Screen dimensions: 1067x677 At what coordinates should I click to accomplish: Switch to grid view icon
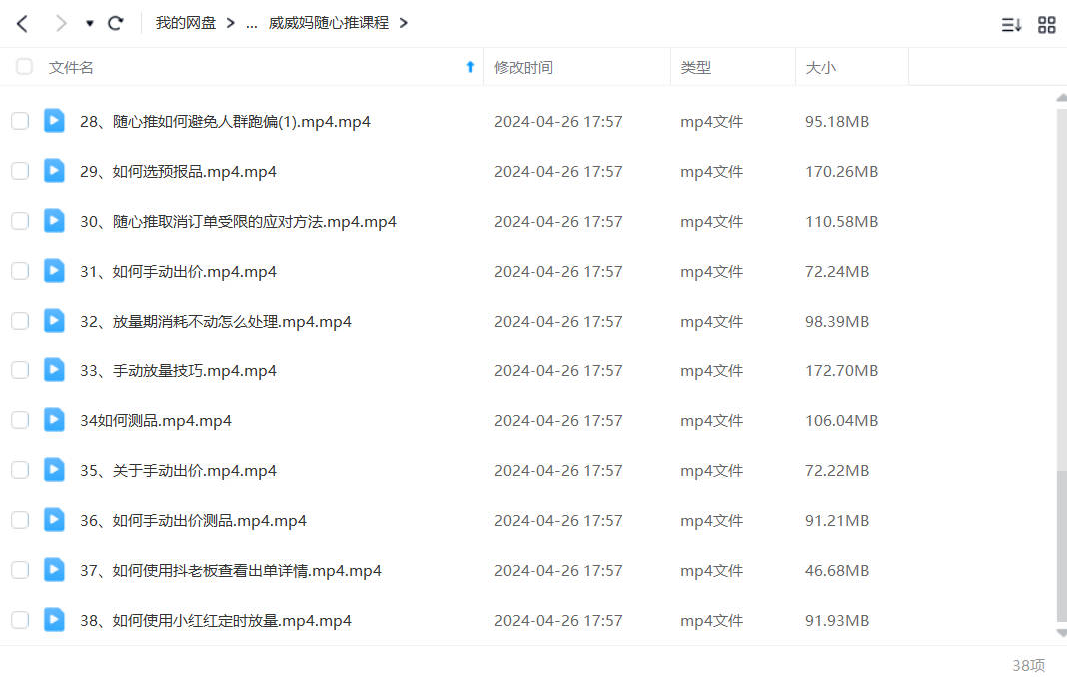pos(1047,25)
